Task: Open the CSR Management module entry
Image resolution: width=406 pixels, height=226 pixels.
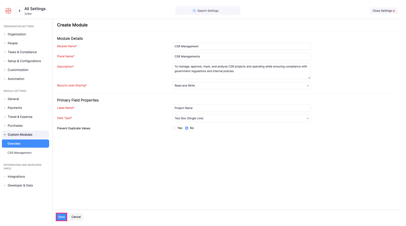Action: [19, 153]
